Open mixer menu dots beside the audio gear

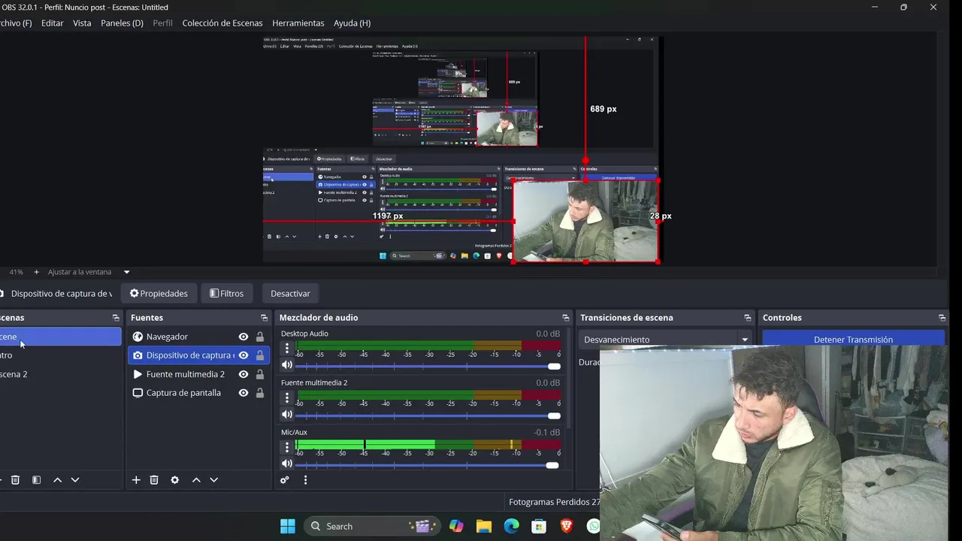pyautogui.click(x=305, y=480)
